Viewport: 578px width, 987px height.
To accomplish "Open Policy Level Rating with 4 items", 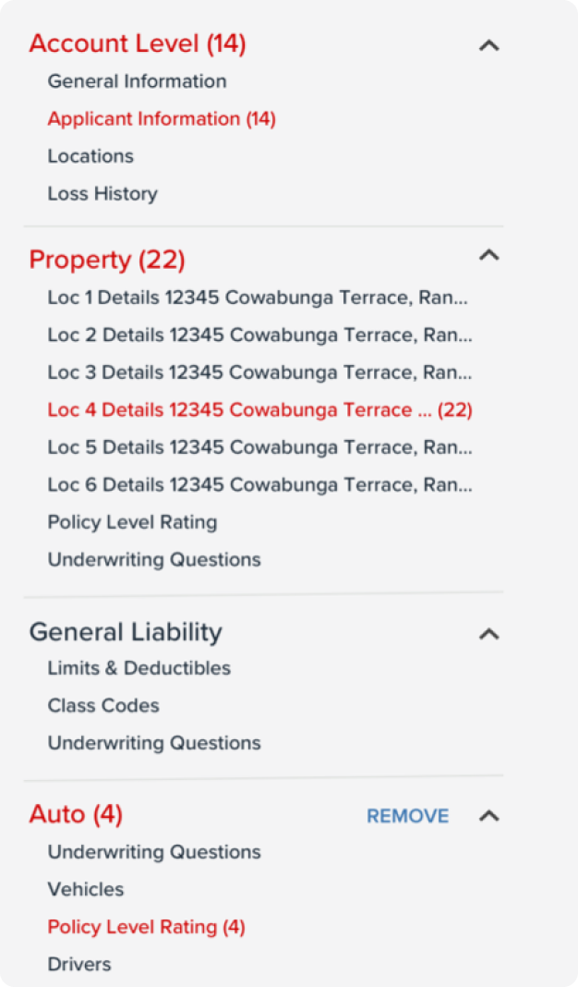I will (x=146, y=926).
